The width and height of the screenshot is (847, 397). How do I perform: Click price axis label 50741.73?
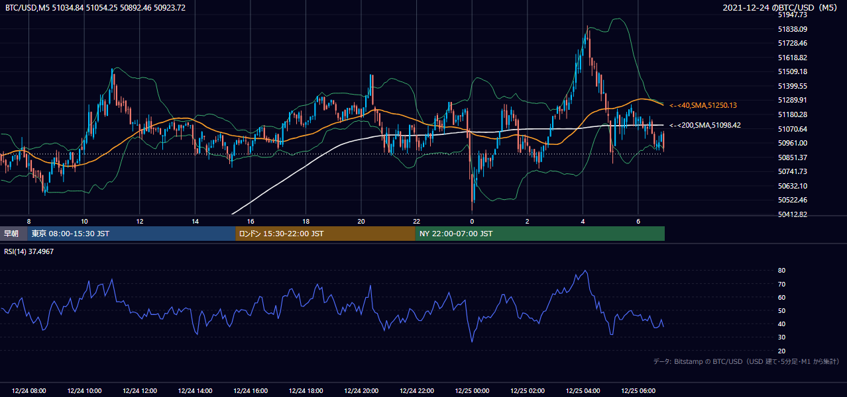793,171
